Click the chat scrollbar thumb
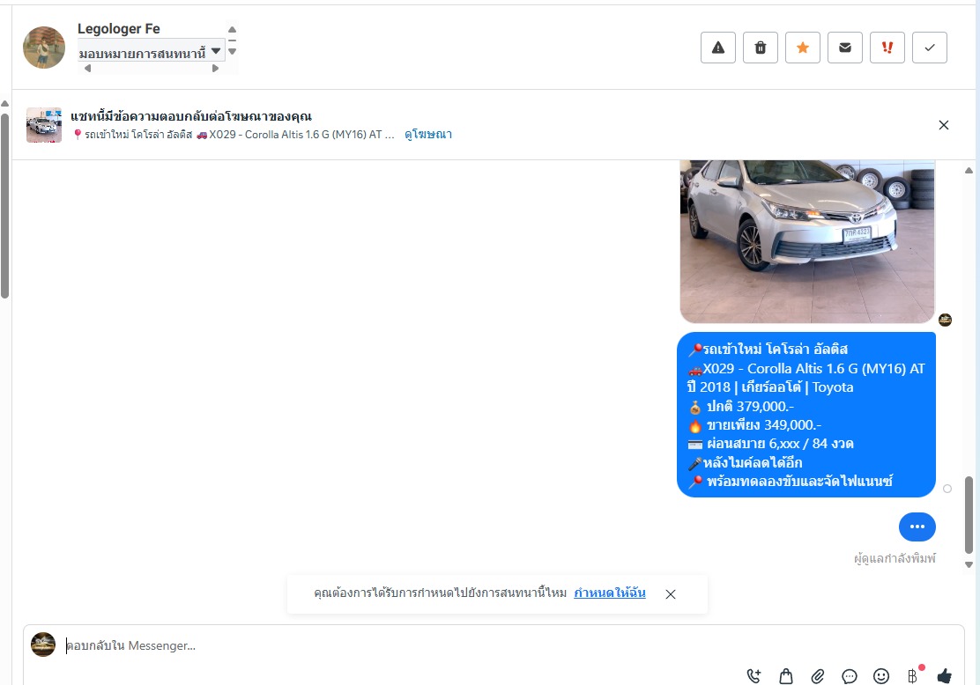The image size is (980, 685). pyautogui.click(x=969, y=515)
